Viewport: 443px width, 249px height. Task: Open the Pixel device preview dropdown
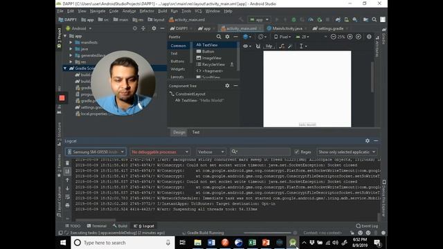(x=282, y=37)
